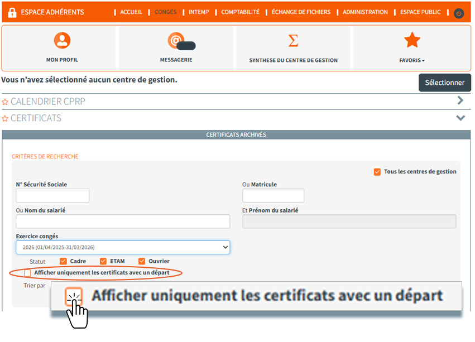Uncheck the Cadre statut checkbox
The height and width of the screenshot is (342, 475).
[x=63, y=261]
